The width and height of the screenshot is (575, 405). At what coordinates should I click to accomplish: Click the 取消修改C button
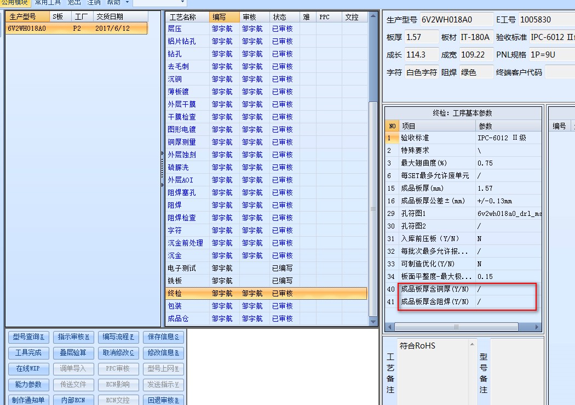118,353
